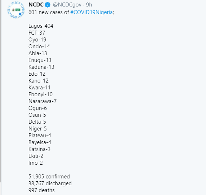Click the '38,767 discharged' line
Screen dimensions: 206x195
coord(50,183)
